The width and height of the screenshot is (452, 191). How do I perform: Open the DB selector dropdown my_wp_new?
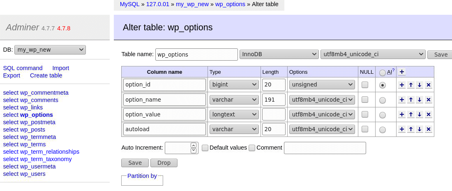(50, 50)
